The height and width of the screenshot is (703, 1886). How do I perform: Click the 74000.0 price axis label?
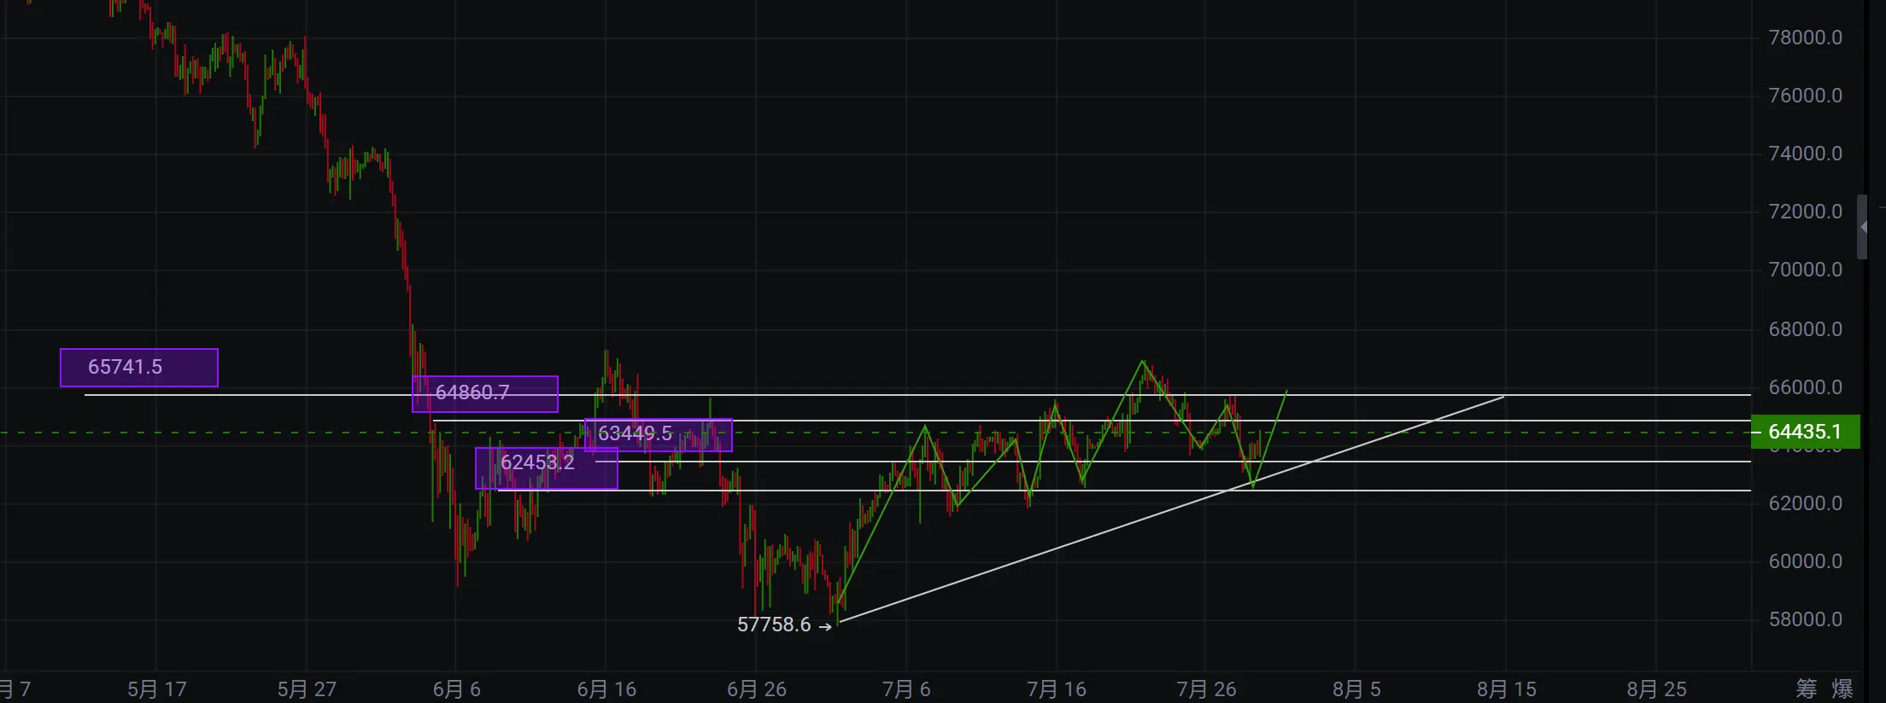pos(1805,154)
